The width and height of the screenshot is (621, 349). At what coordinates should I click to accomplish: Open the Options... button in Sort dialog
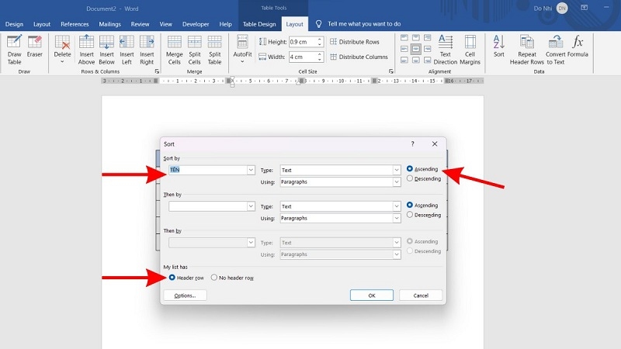pos(185,295)
